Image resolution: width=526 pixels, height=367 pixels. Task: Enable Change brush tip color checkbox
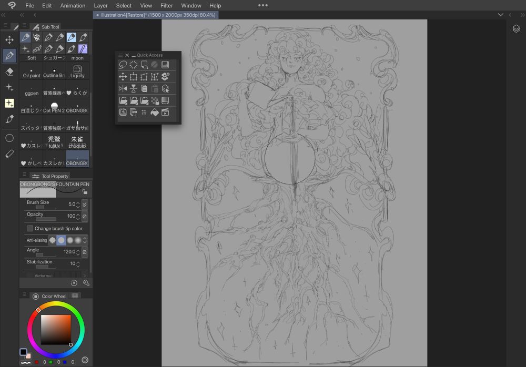pos(30,228)
